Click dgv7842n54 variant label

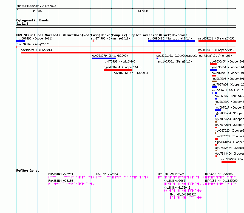230,148
